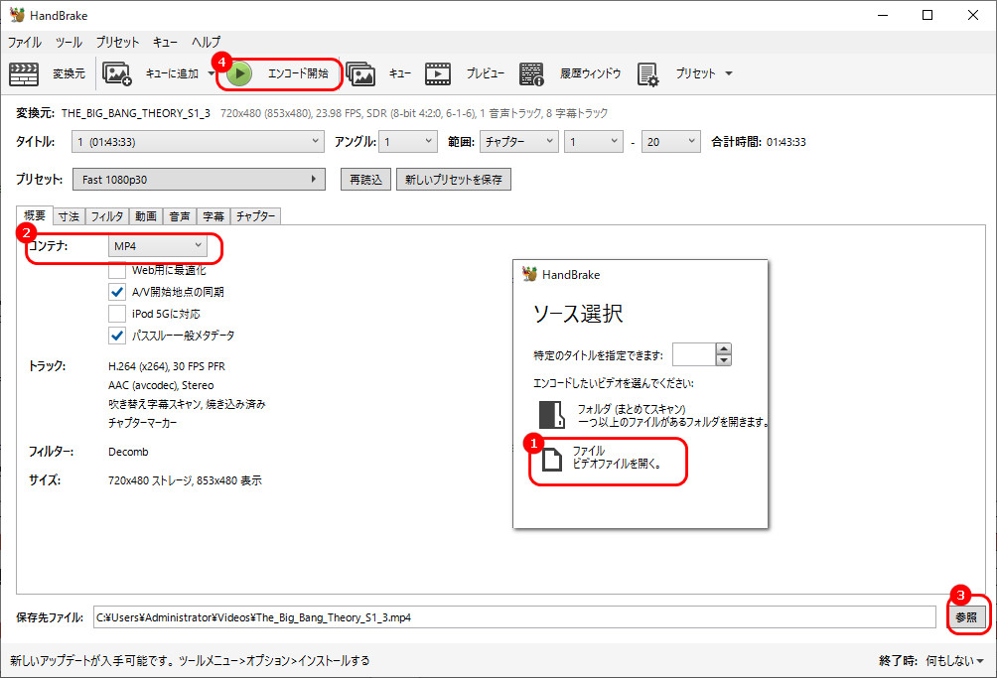Click 新しいプリセットを保存 button

[x=454, y=180]
